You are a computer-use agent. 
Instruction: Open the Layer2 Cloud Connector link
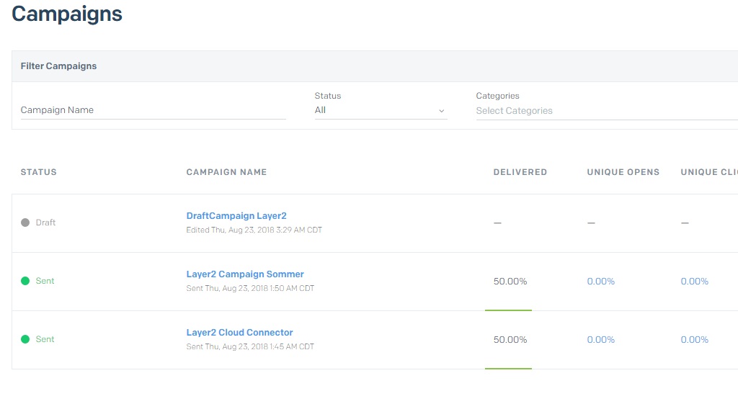pyautogui.click(x=239, y=333)
